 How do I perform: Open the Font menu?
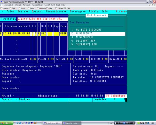(53, 5)
